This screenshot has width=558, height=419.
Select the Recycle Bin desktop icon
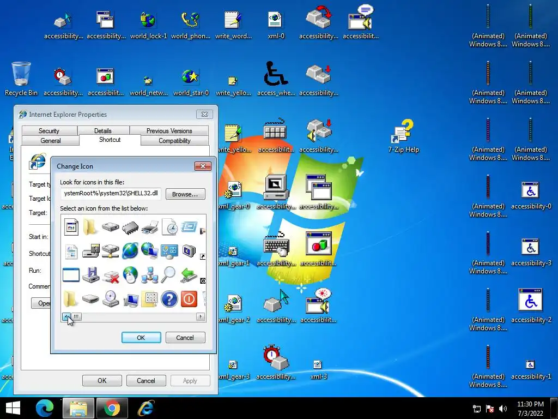21,79
